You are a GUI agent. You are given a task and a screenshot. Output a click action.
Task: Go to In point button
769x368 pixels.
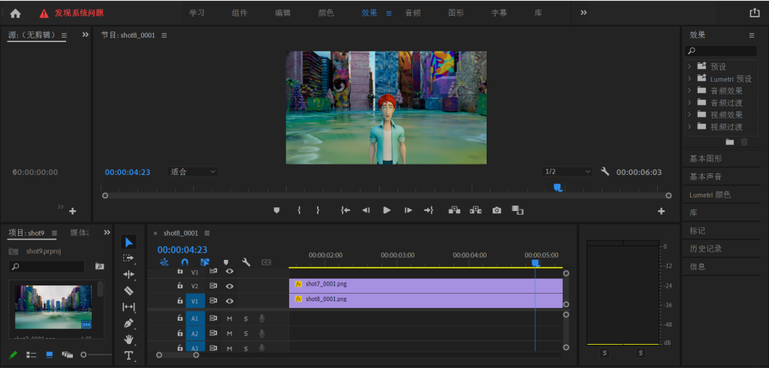point(345,210)
